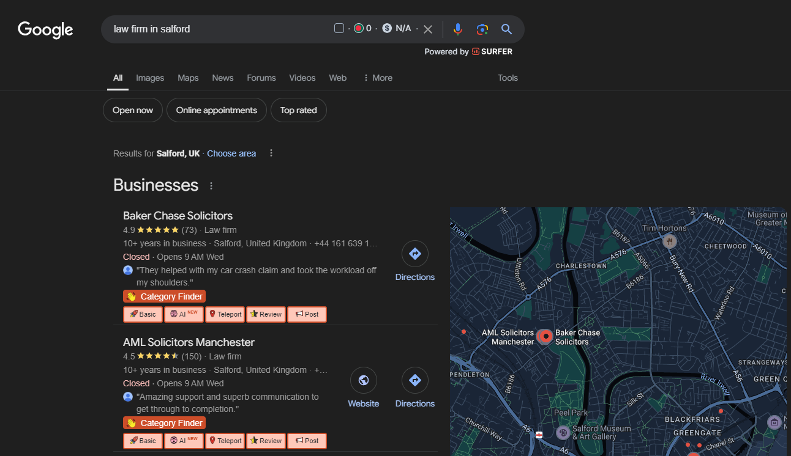Screen dimensions: 791x456
Task: Click AML Solicitors reviewer avatar icon
Action: 128,397
